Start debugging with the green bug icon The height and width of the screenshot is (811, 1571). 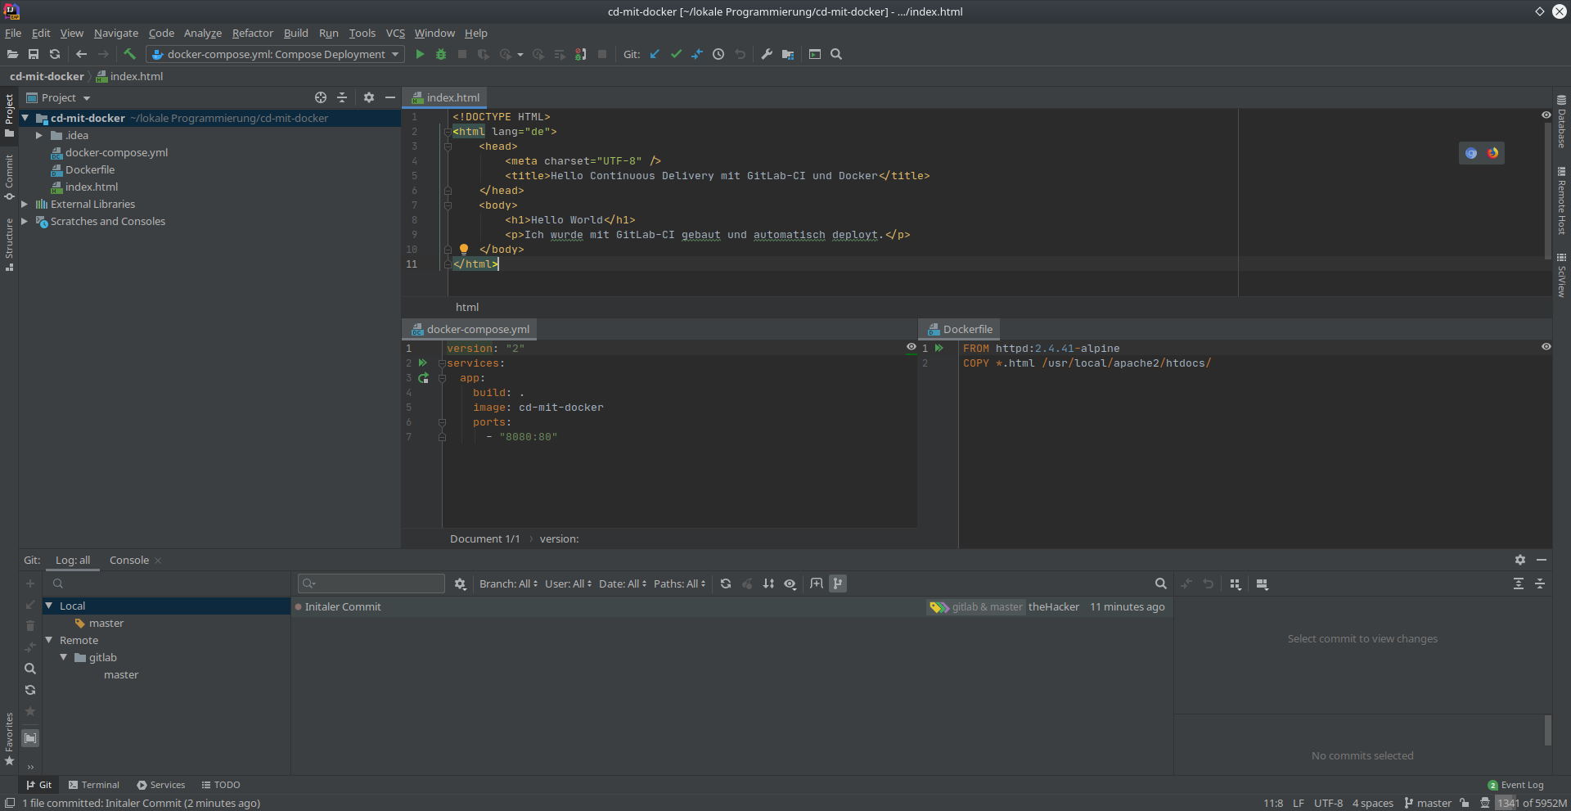(x=441, y=54)
